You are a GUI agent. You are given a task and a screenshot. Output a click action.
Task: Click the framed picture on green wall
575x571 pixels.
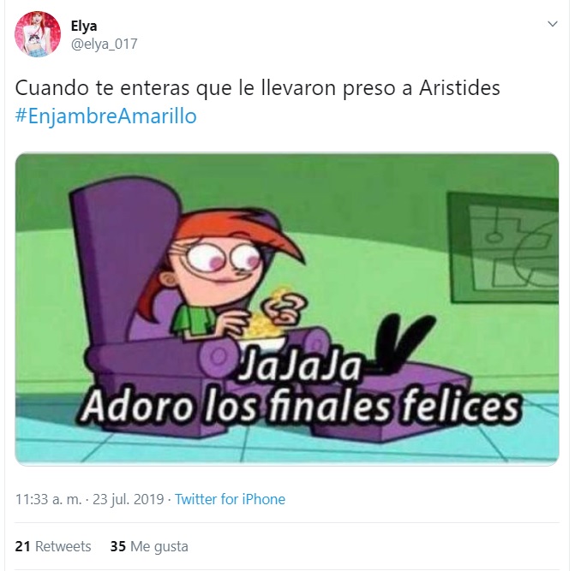click(x=503, y=248)
